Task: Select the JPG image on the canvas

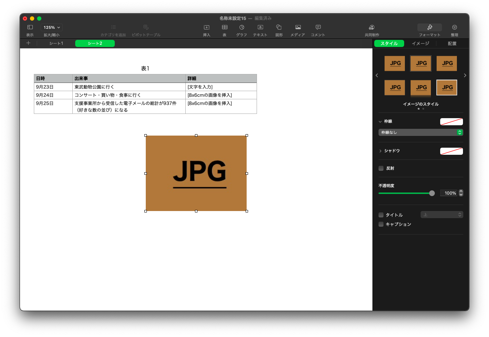Action: pos(196,173)
